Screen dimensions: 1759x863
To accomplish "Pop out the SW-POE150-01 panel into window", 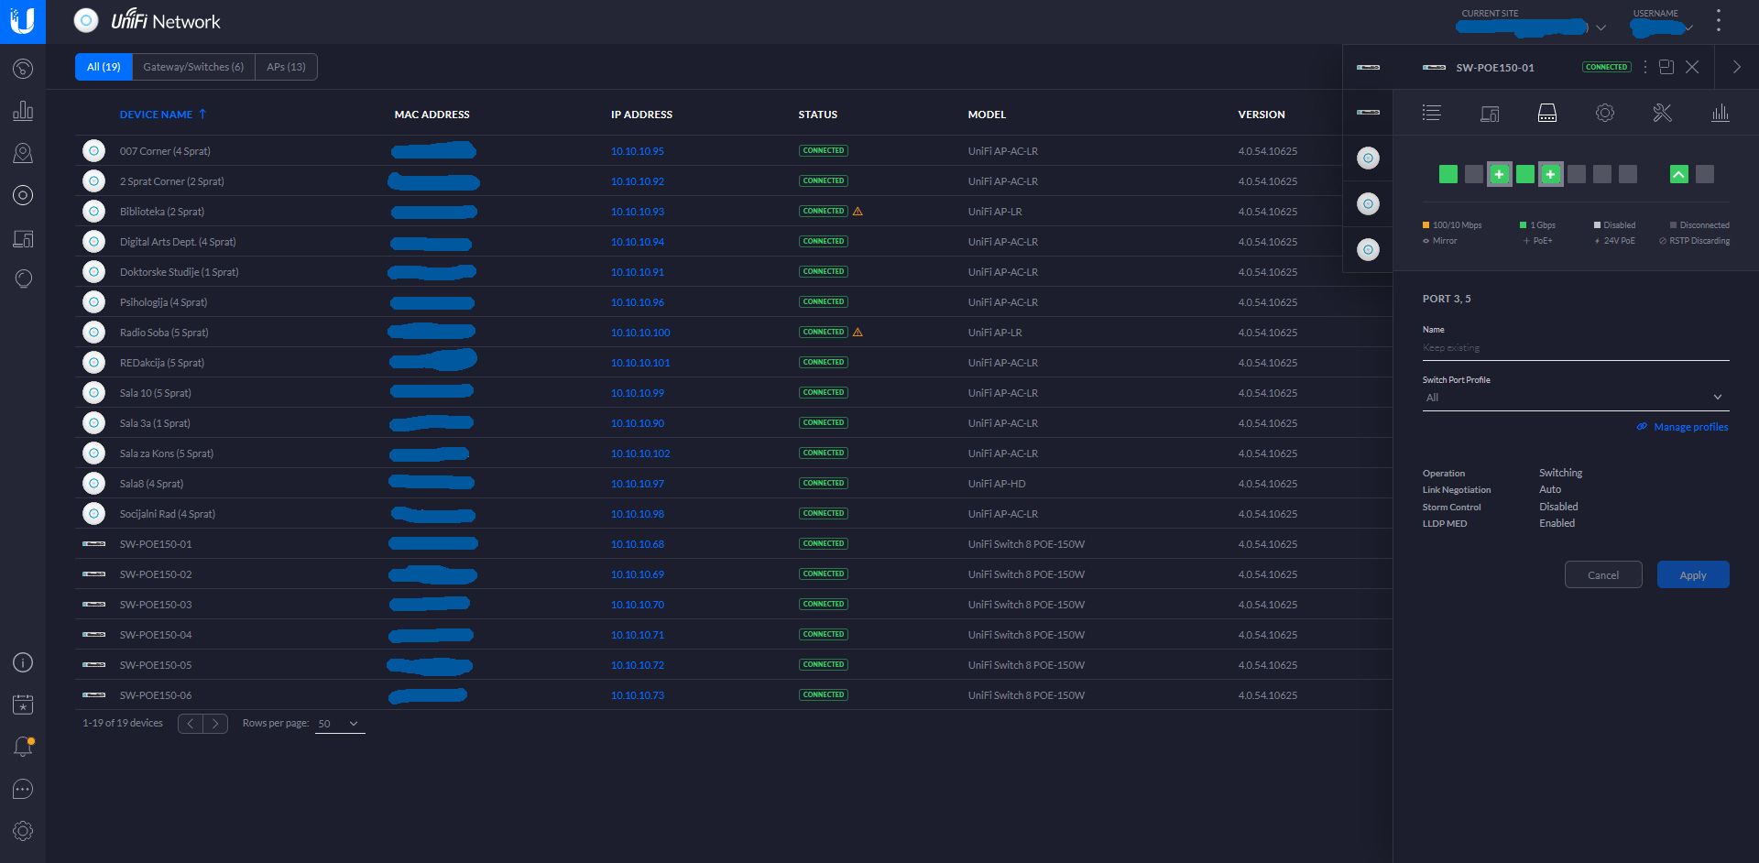I will click(x=1666, y=67).
